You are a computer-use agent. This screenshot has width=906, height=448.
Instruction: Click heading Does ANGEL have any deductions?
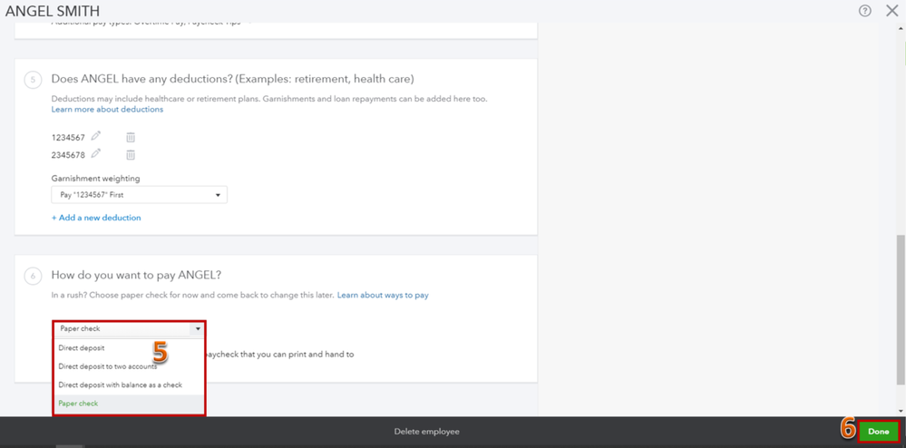232,79
